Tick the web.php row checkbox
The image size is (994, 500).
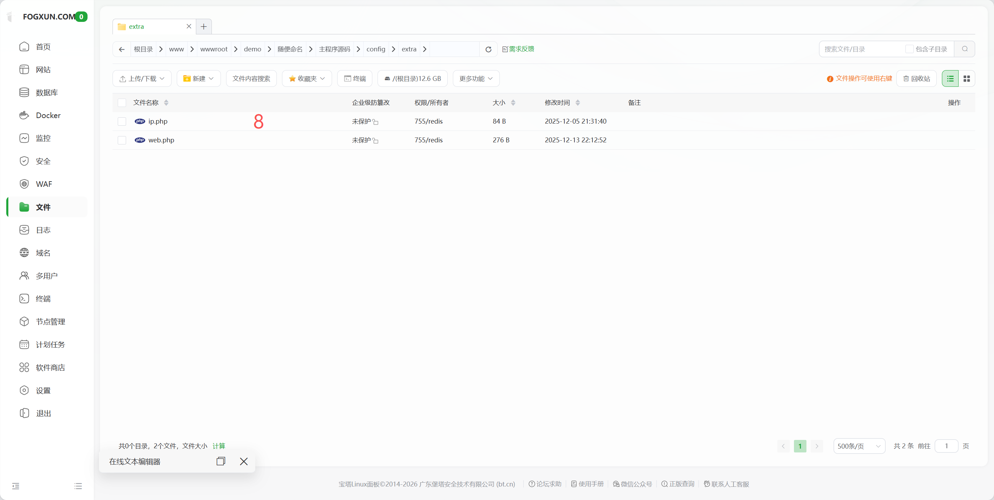[122, 140]
